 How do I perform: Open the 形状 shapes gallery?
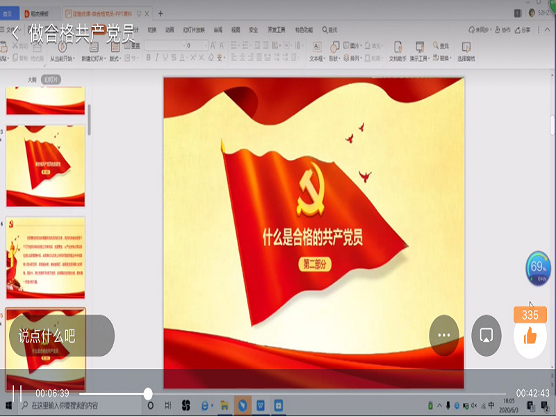pos(334,51)
